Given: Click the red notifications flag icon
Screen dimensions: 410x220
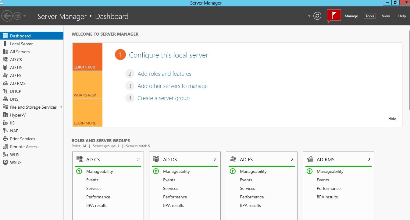Looking at the screenshot, I should pos(334,16).
